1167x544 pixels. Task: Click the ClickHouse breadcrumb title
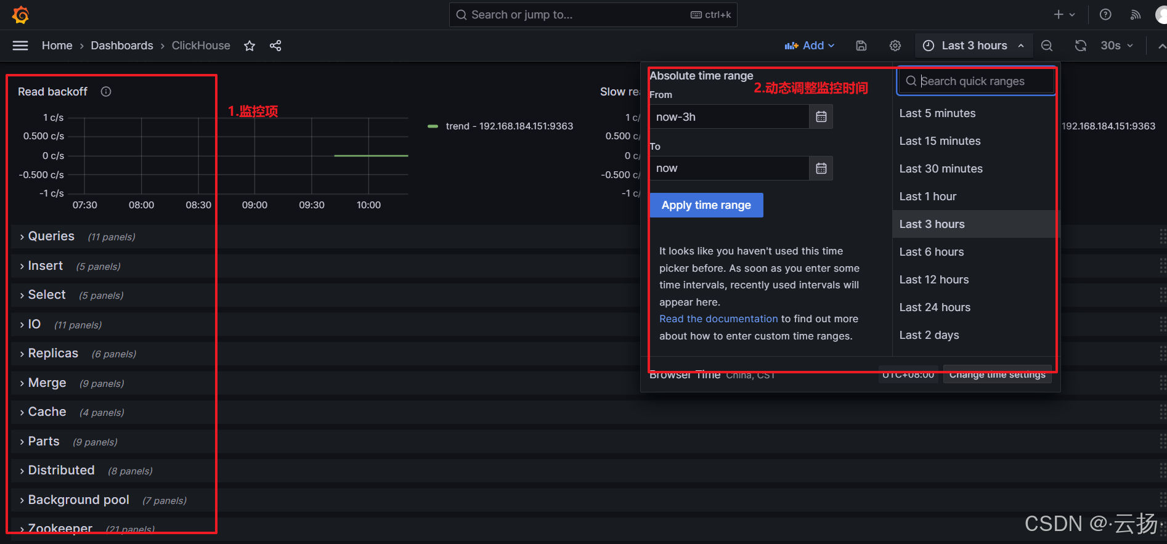click(201, 46)
